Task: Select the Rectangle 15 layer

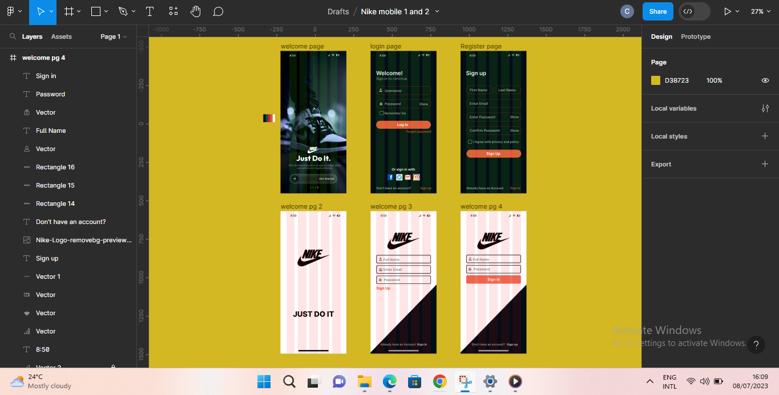Action: [68, 185]
